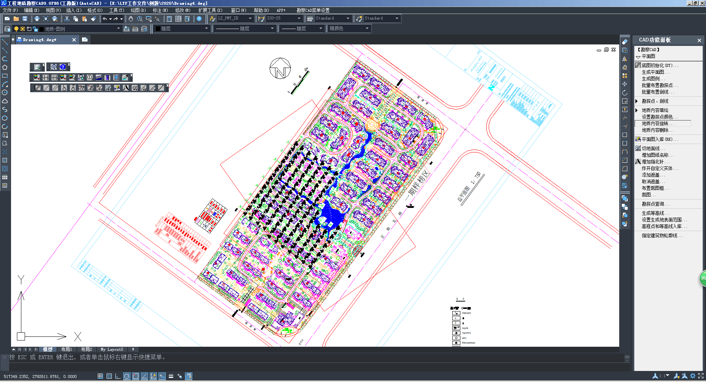
Task: Click 生成平面图 in CAD panel
Action: coord(655,72)
